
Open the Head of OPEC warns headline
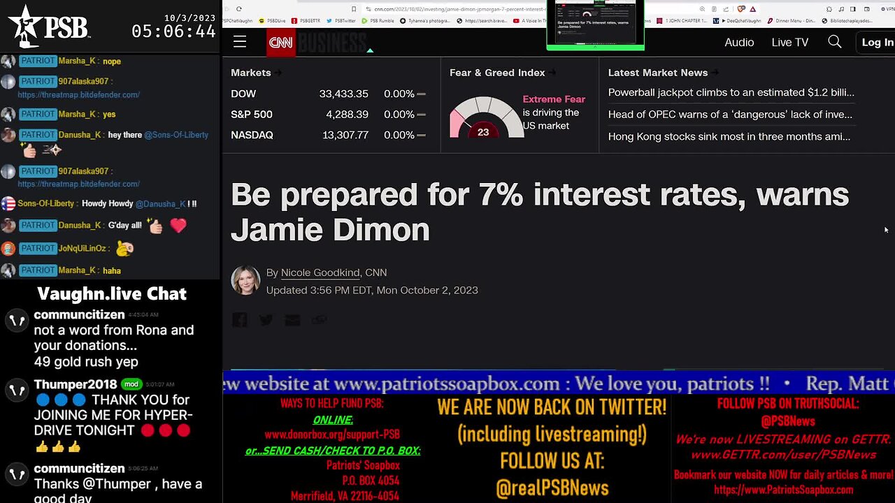coord(730,115)
